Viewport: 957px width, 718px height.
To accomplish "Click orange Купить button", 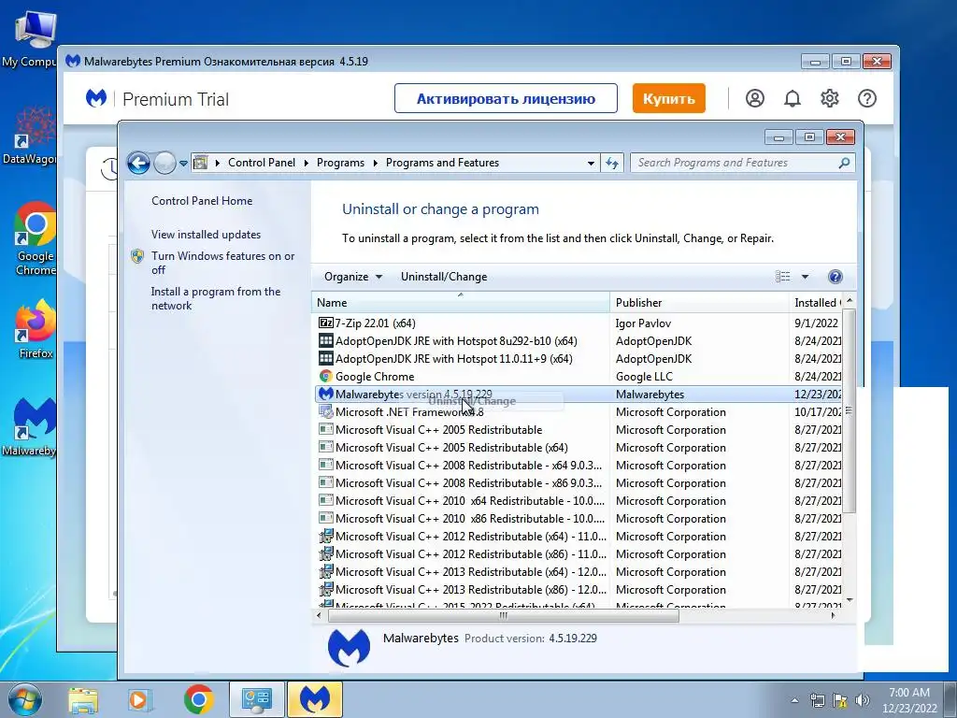I will pyautogui.click(x=668, y=98).
